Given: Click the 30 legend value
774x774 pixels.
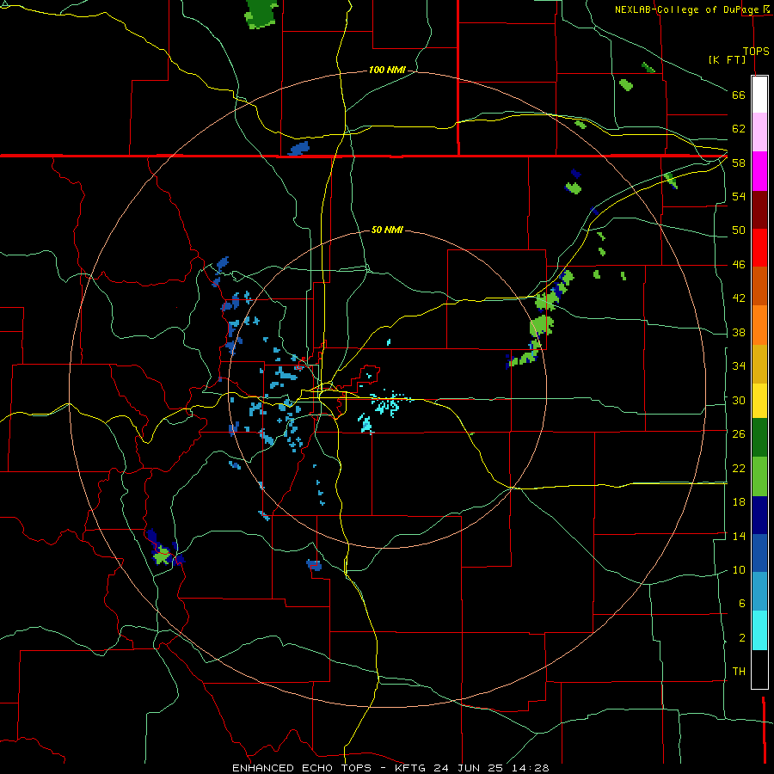Looking at the screenshot, I should (x=739, y=400).
